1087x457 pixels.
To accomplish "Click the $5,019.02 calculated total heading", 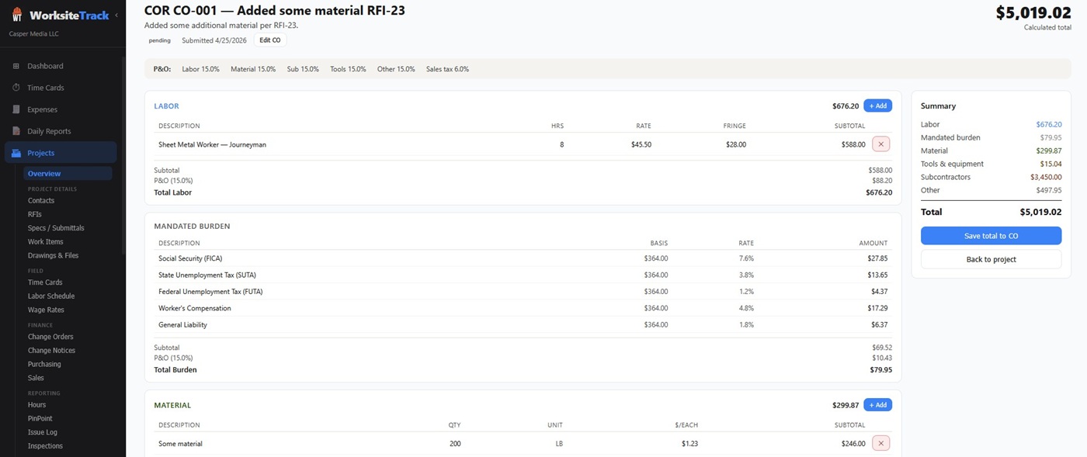I will [x=1033, y=13].
